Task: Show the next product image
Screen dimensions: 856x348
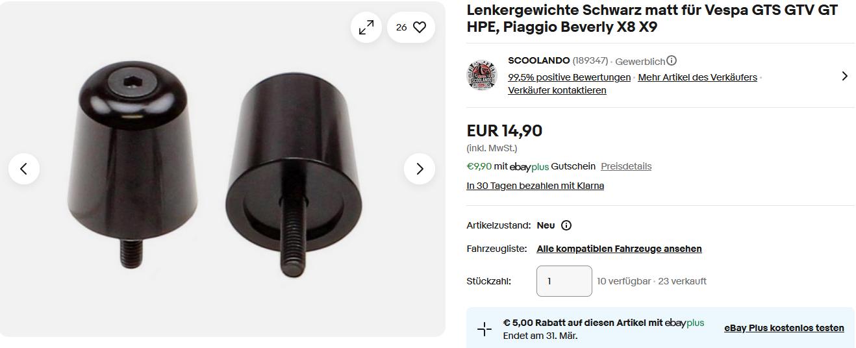Action: click(x=420, y=169)
